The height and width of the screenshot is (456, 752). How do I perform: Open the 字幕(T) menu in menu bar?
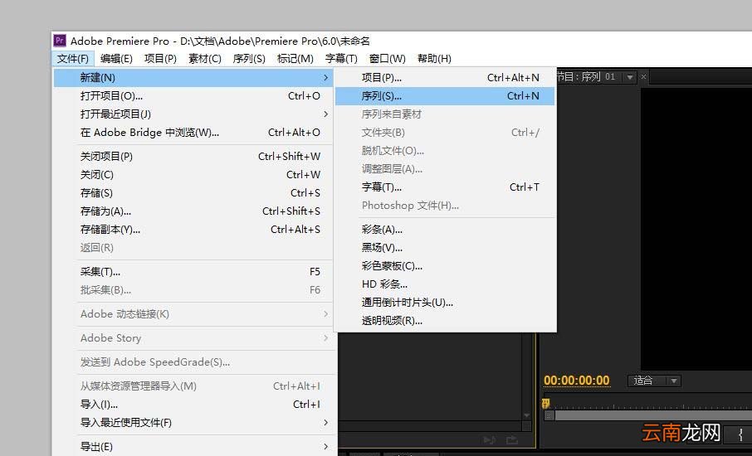click(341, 58)
